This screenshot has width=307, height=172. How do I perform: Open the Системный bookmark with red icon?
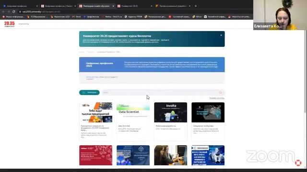coord(179,17)
